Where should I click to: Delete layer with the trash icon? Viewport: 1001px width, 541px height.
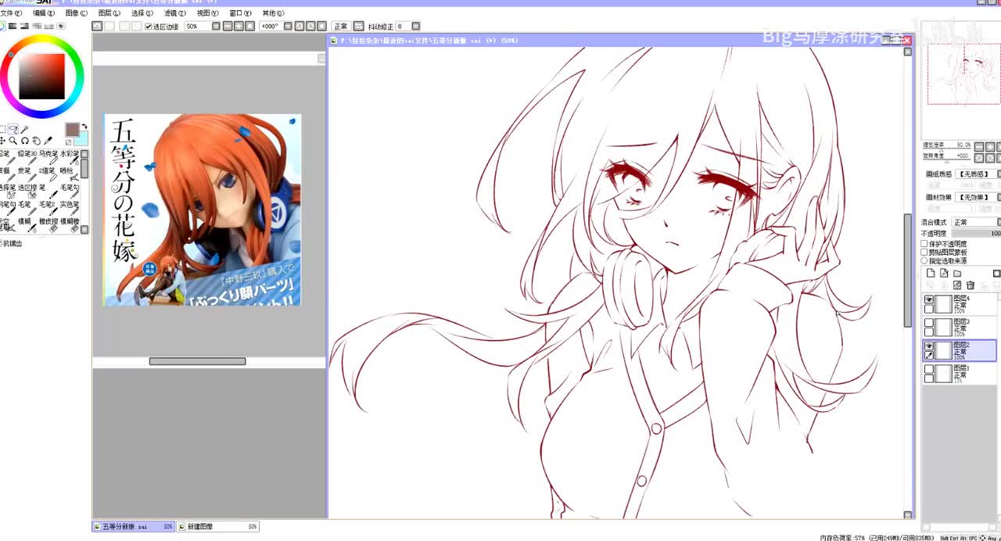pyautogui.click(x=971, y=285)
